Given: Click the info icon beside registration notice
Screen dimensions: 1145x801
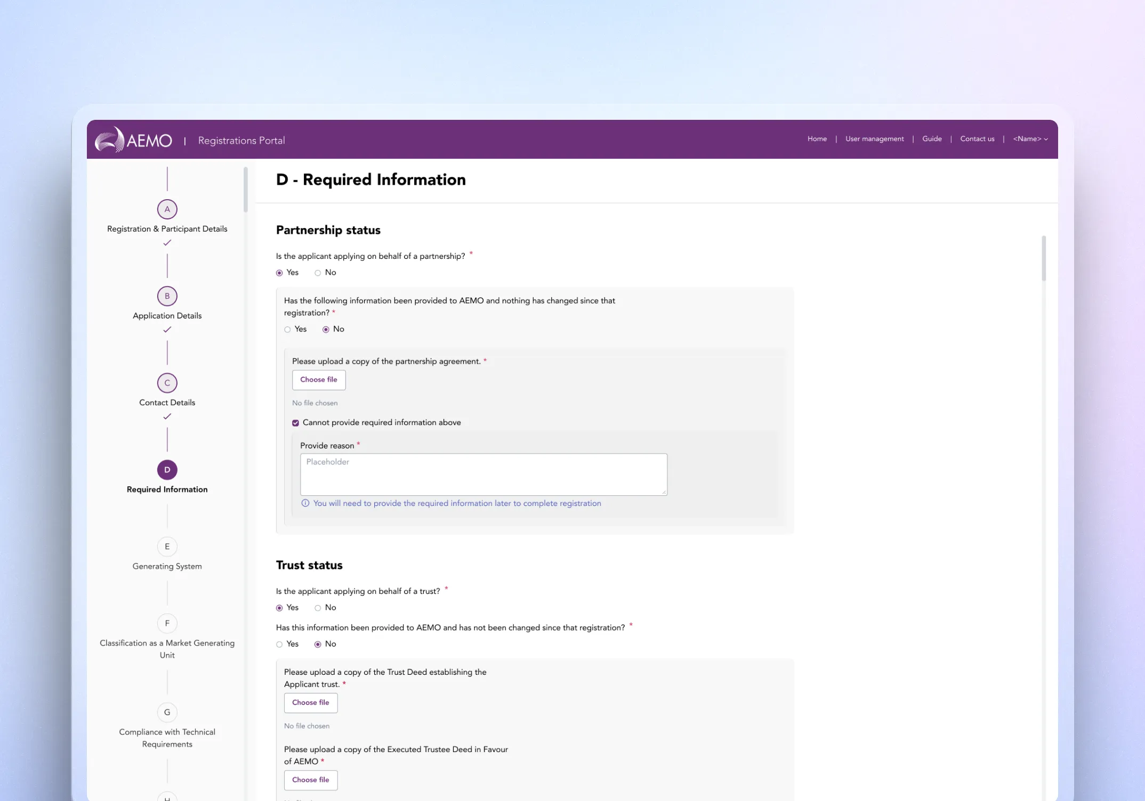Looking at the screenshot, I should click(305, 503).
